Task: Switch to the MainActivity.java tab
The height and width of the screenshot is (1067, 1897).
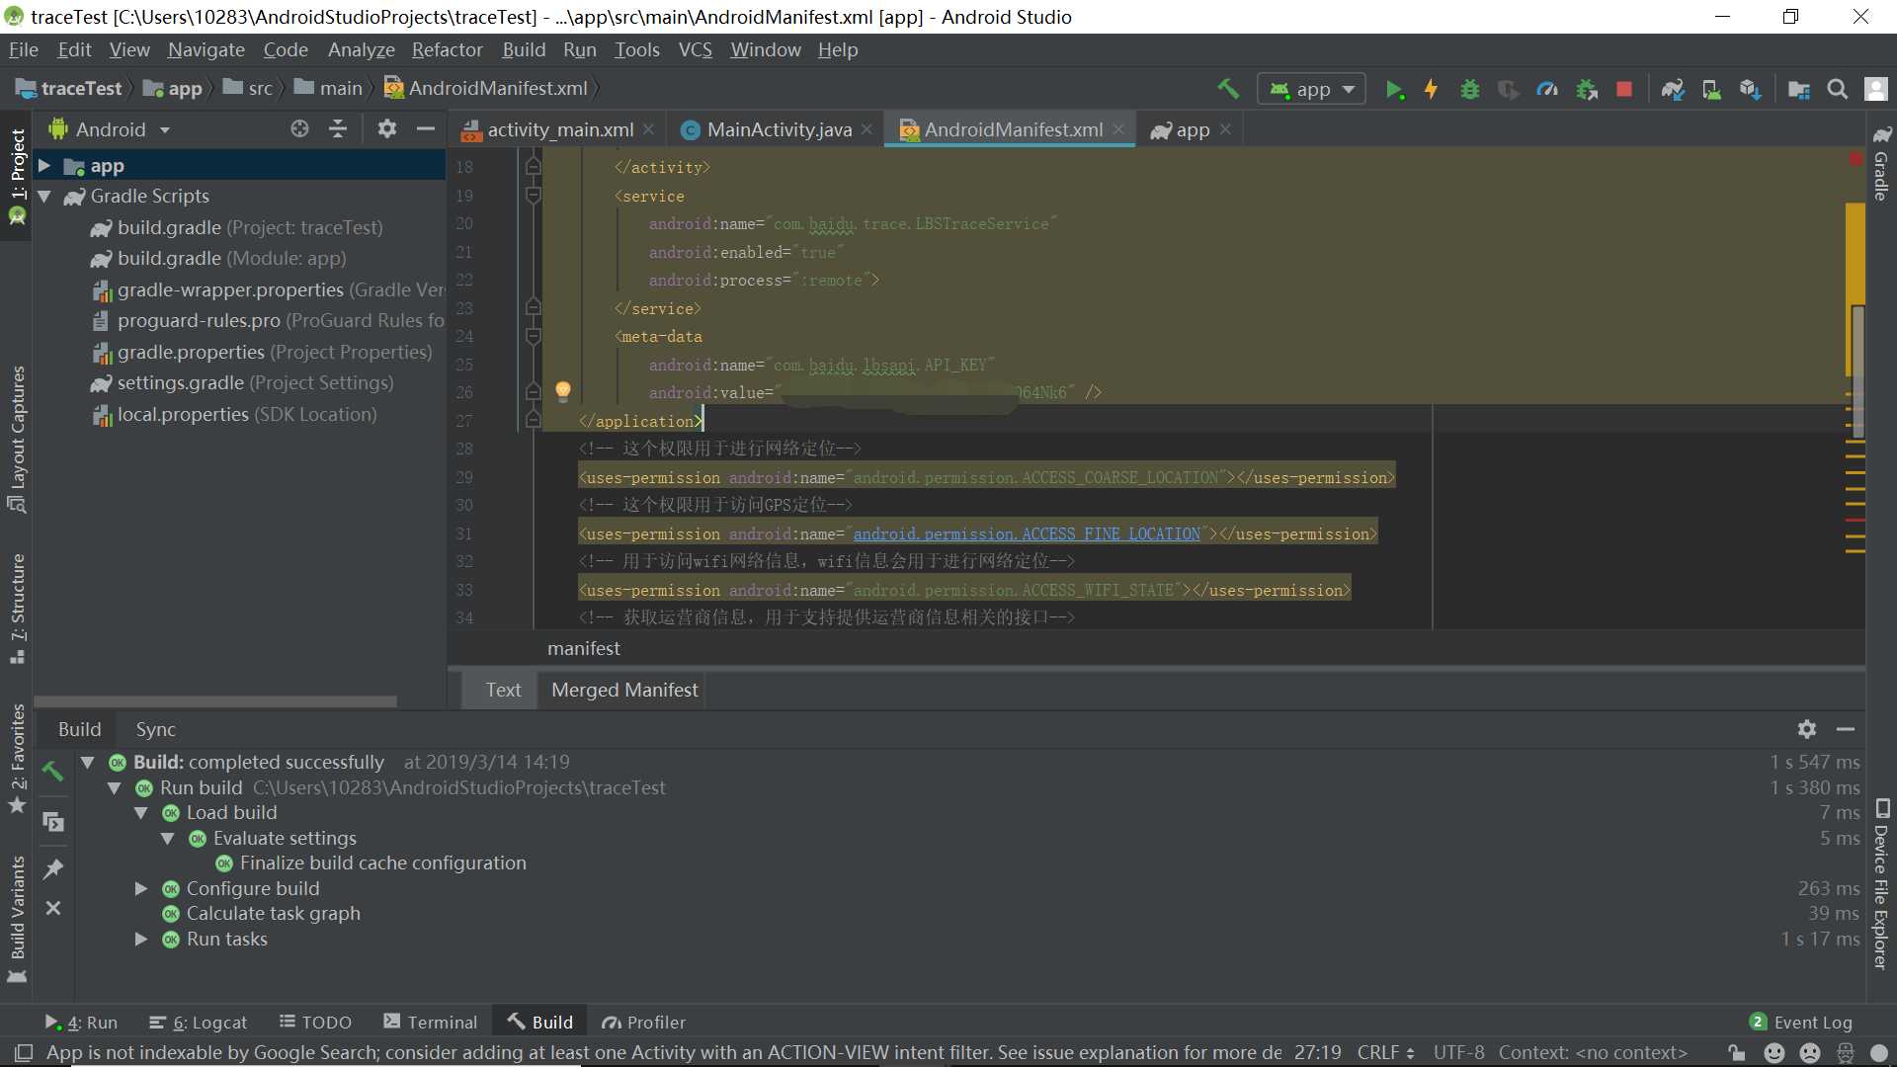Action: [x=779, y=129]
